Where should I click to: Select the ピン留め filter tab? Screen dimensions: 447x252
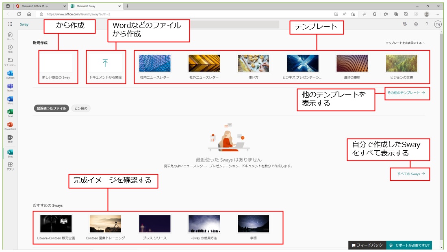tap(81, 108)
